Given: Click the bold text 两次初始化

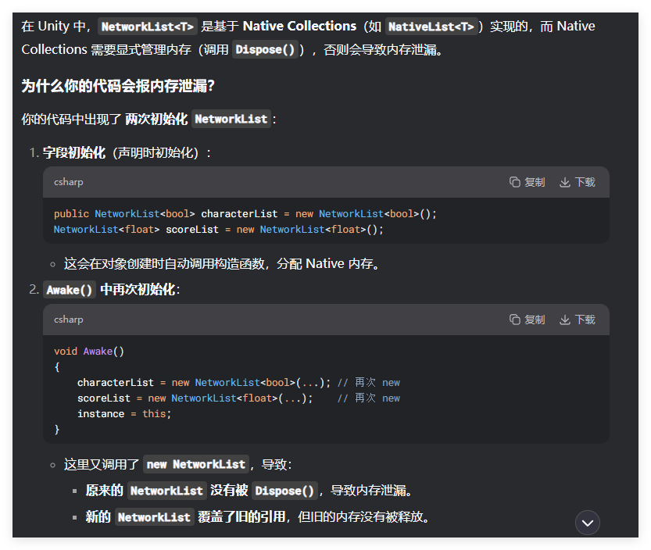Looking at the screenshot, I should [156, 119].
